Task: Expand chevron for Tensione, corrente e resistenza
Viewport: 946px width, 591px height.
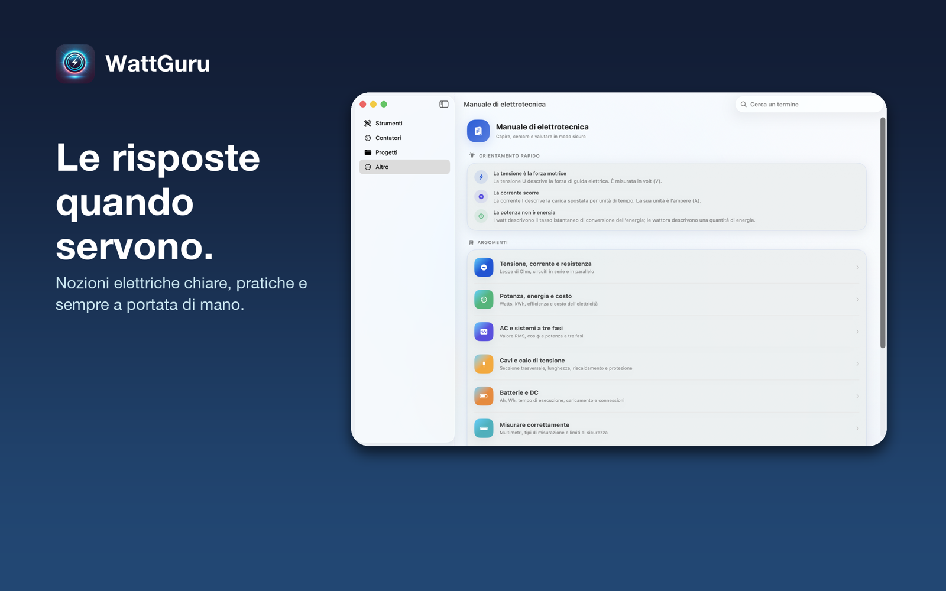Action: tap(857, 268)
